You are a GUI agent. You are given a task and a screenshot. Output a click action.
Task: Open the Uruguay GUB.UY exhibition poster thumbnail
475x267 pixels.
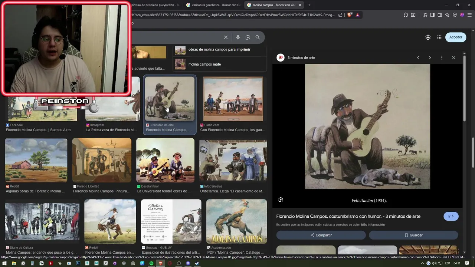click(x=171, y=221)
